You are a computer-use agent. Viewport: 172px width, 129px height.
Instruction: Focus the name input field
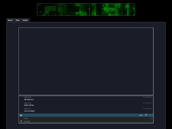[x=86, y=118]
